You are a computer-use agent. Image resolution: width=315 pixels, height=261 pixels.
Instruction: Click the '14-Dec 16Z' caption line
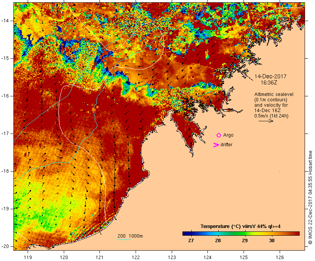point(267,111)
